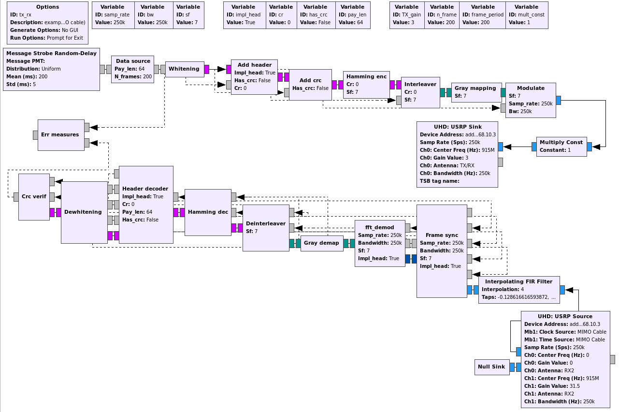The image size is (619, 412).
Task: Click the magenta input port of Whitening
Action: coord(207,69)
